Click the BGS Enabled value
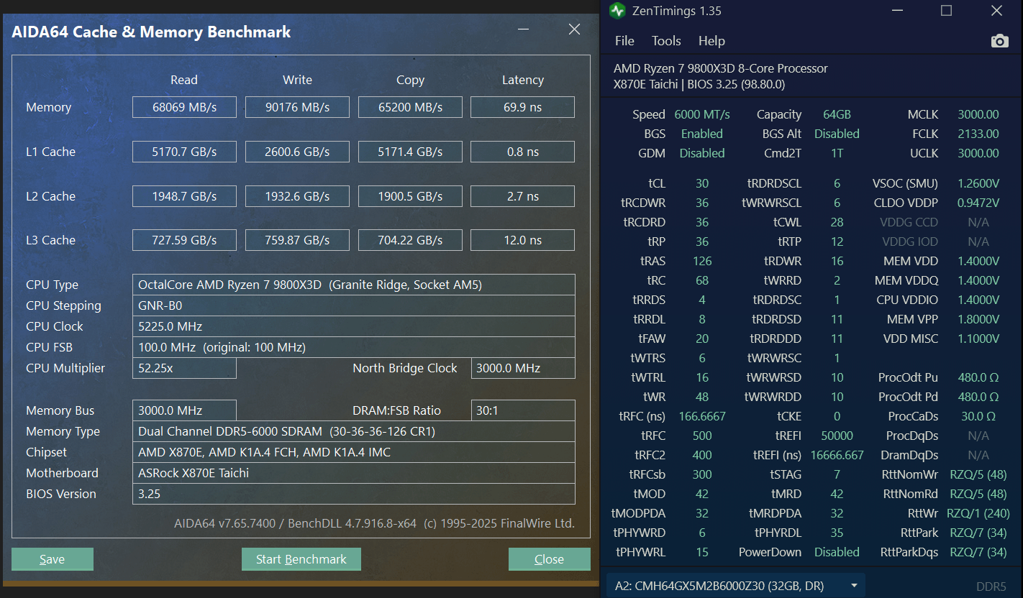 (x=702, y=134)
